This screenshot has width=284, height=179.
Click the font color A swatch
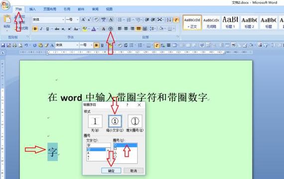tap(94, 29)
